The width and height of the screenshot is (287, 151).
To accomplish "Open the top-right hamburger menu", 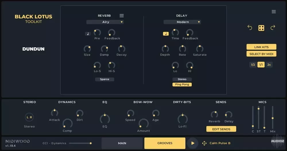I will click(274, 12).
